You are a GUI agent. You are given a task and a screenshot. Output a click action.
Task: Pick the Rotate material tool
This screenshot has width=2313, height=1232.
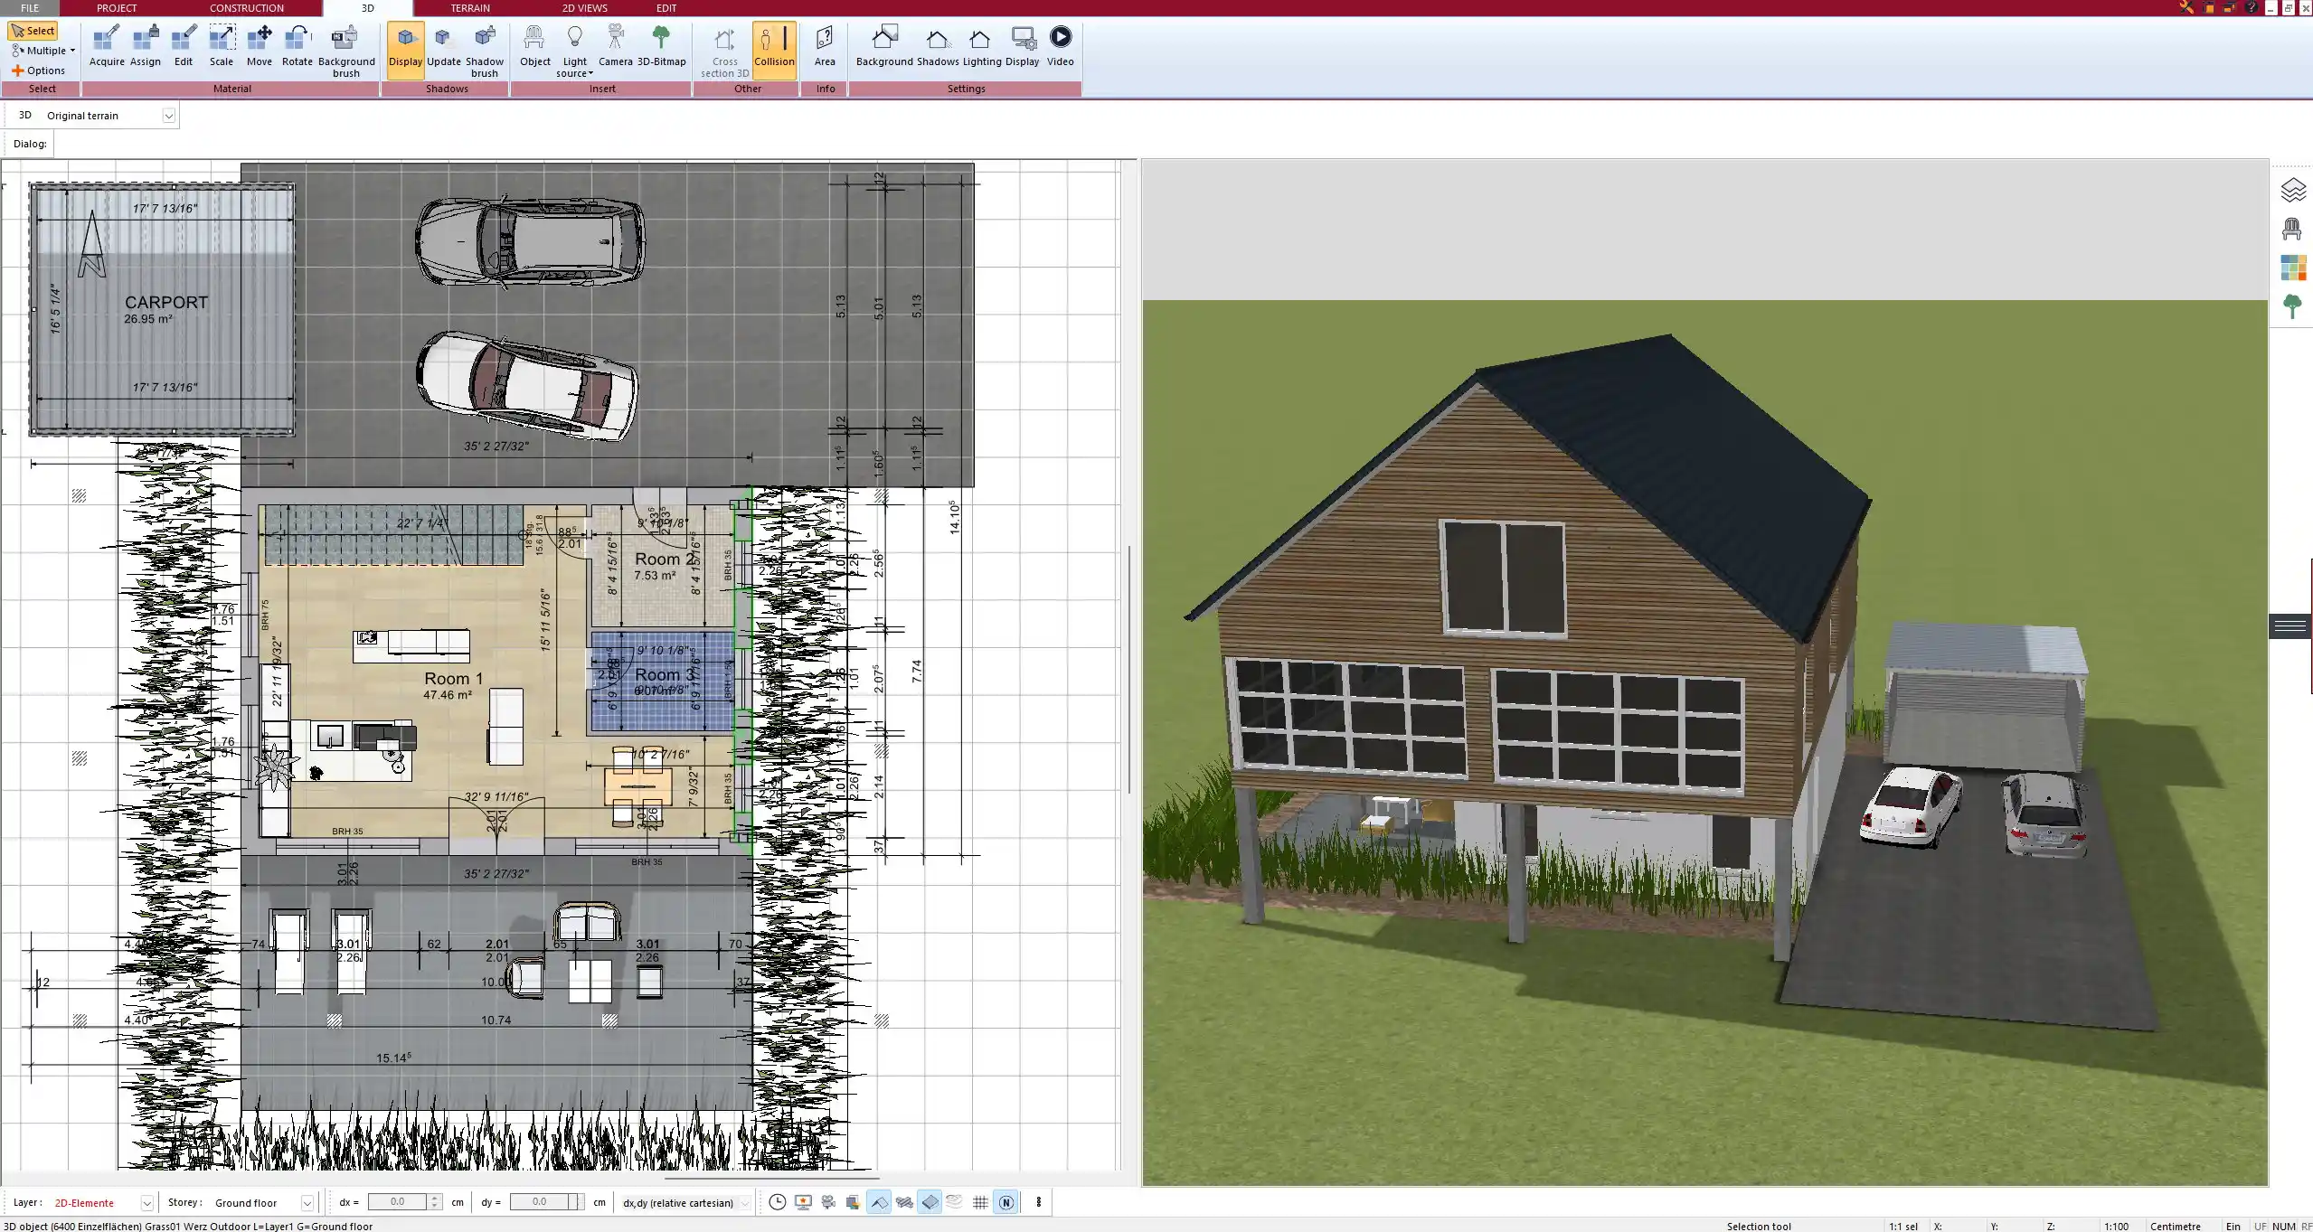[297, 46]
